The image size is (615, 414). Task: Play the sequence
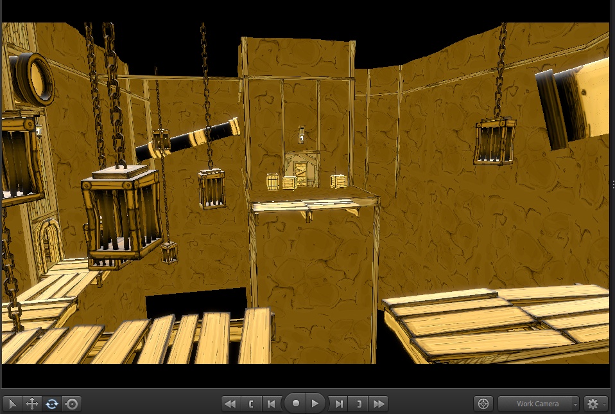coord(315,404)
